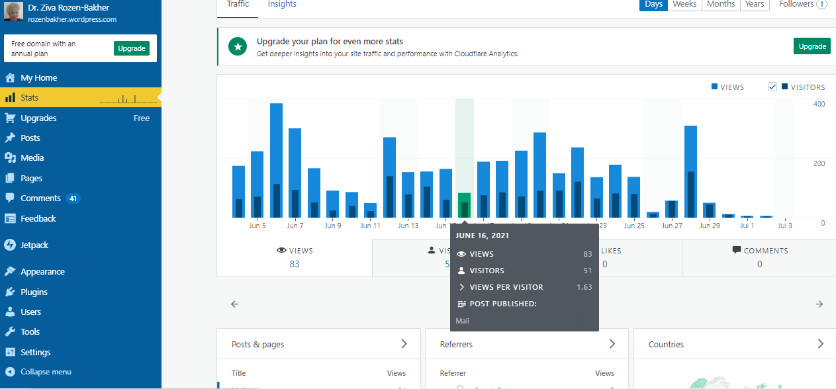
Task: Click the comment bubble icon above Comments count
Action: tap(737, 251)
